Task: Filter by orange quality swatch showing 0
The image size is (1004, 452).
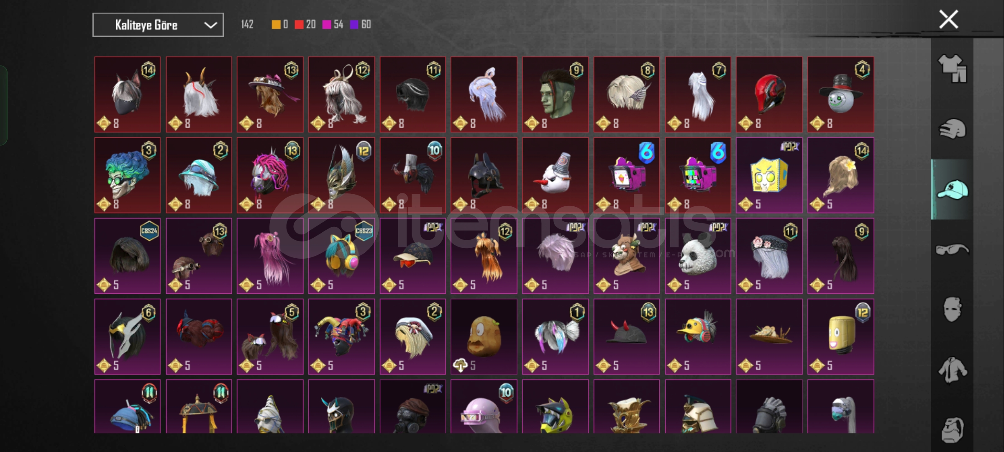Action: 280,25
